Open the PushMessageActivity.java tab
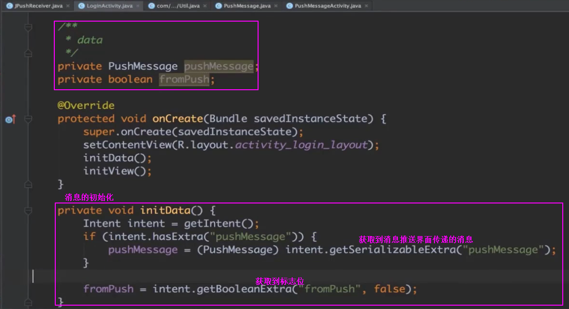Viewport: 569px width, 309px height. coord(327,6)
